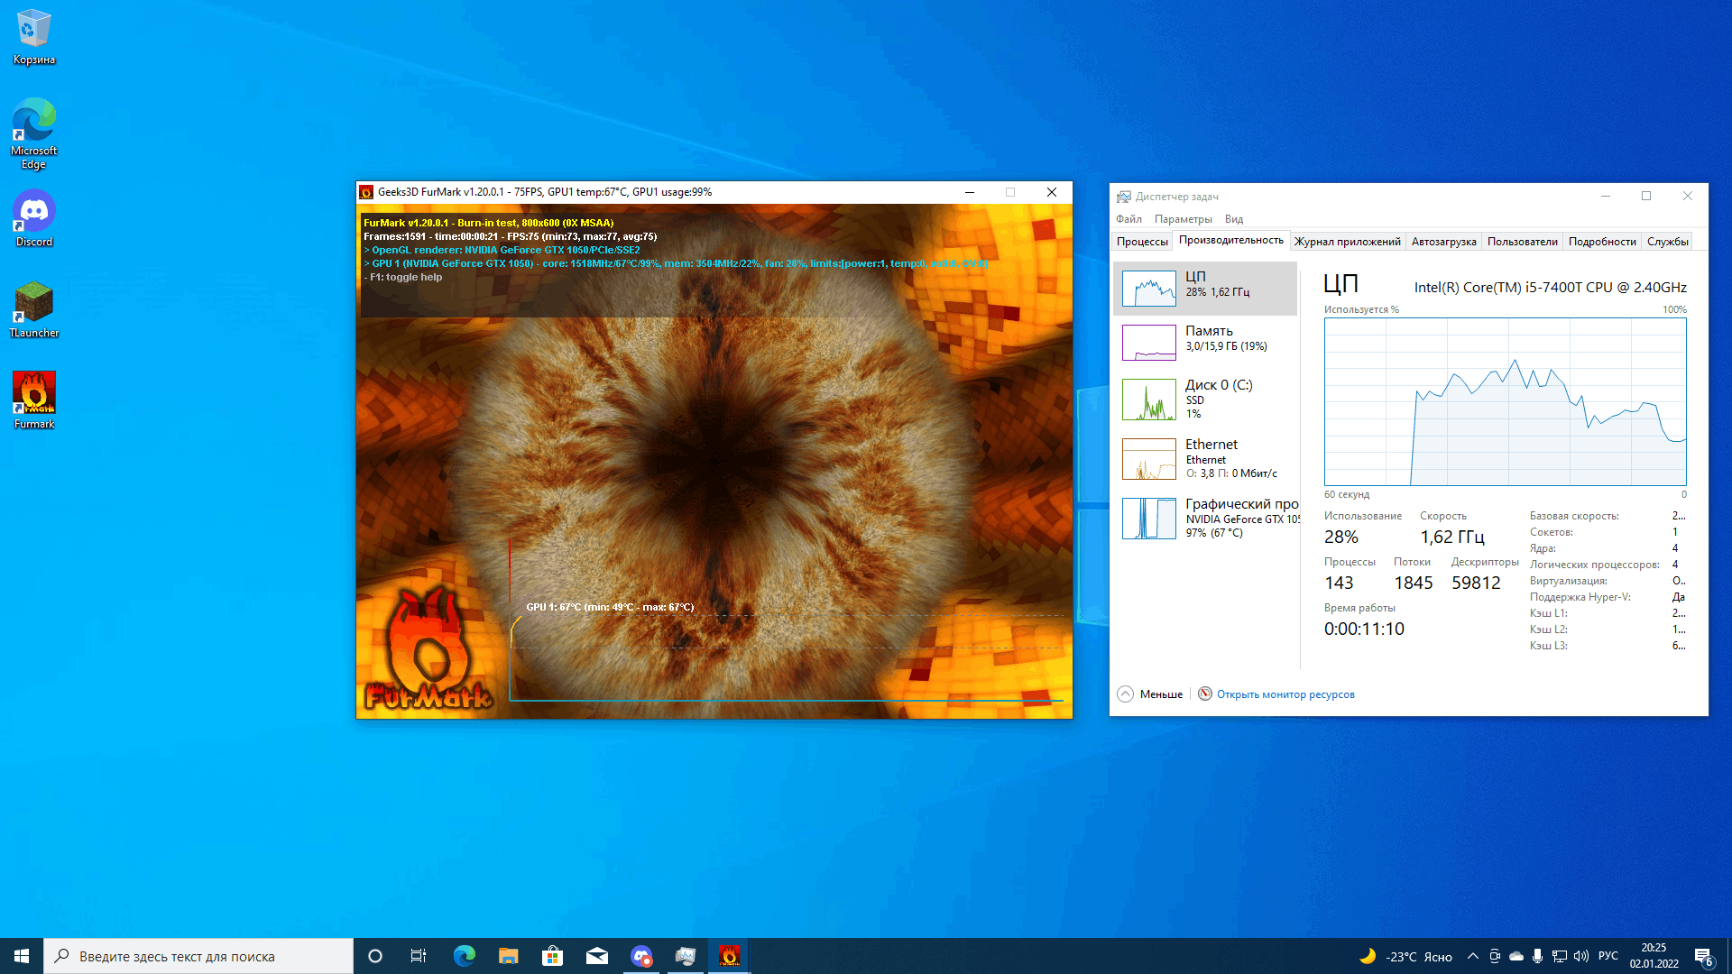
Task: Click the Task Manager title bar icon
Action: [x=1124, y=197]
